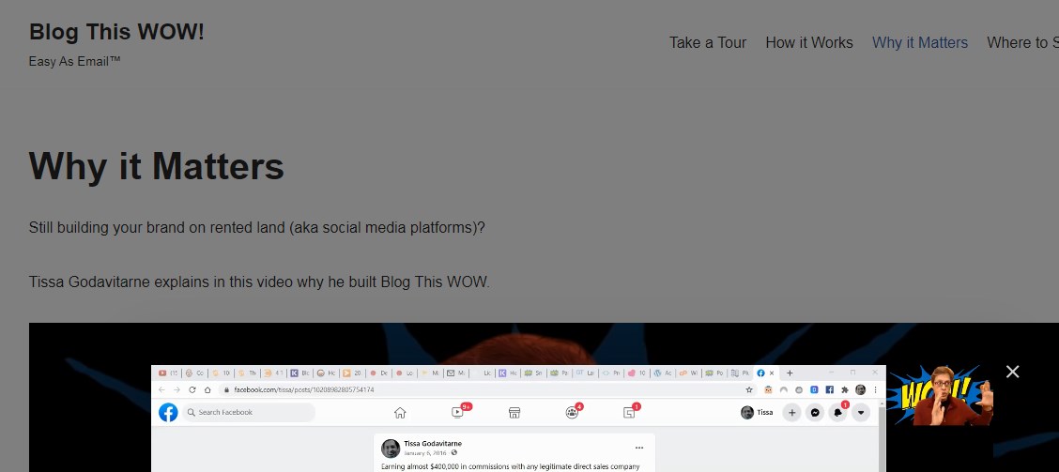Click the Facebook create plus button
The width and height of the screenshot is (1059, 472).
[x=792, y=413]
